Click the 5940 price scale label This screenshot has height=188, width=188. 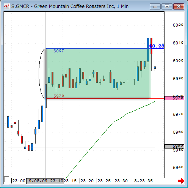pyautogui.click(x=178, y=167)
